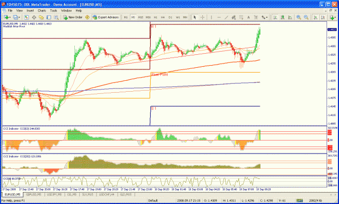
Task: Switch to the GBPUSD,M5 chart tab
Action: pos(34,194)
